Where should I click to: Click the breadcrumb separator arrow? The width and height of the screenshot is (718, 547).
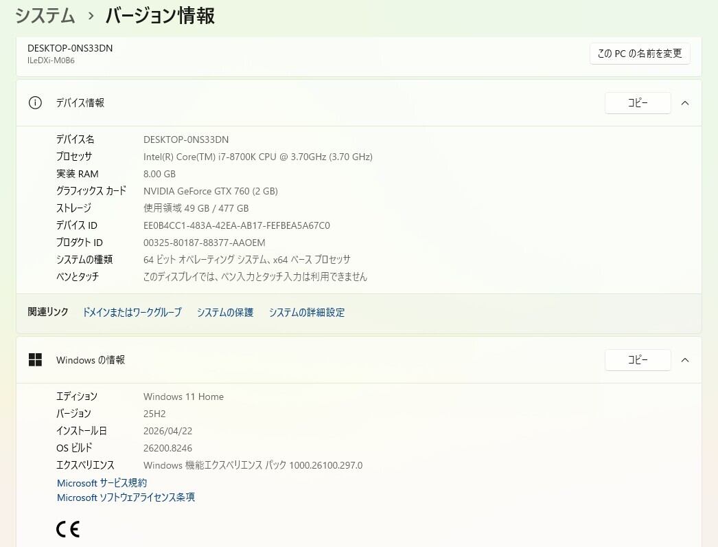point(91,16)
